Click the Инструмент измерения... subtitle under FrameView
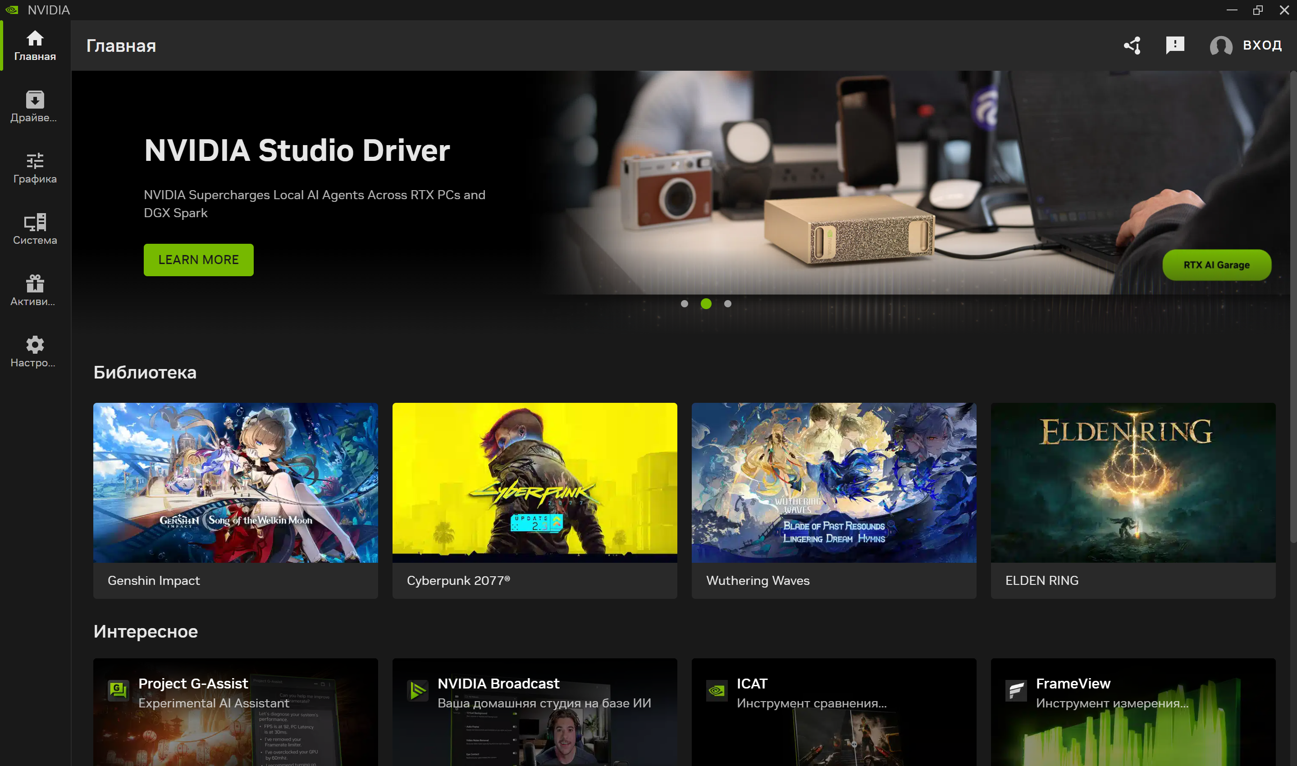 [1112, 703]
